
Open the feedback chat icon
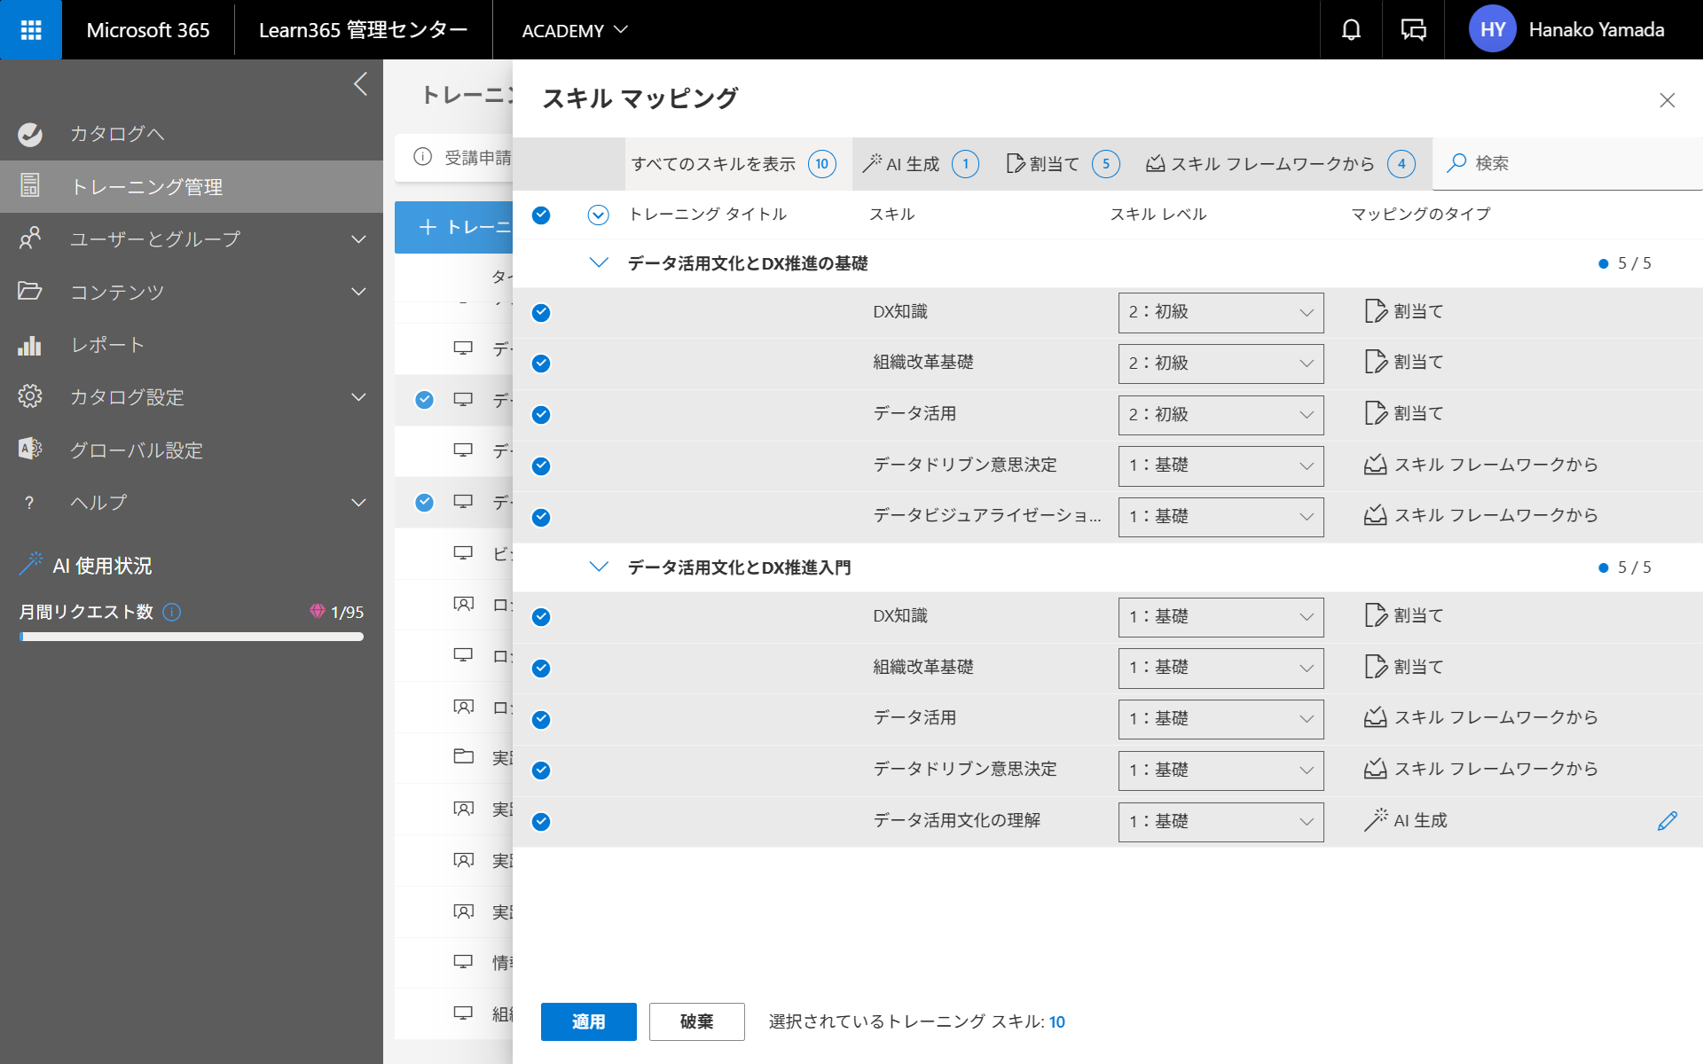(1413, 30)
